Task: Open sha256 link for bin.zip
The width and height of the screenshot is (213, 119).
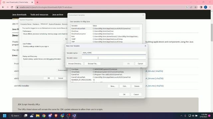Action: coord(159,71)
